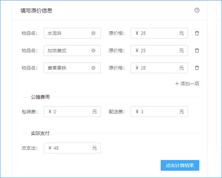This screenshot has height=178, width=222.
Task: Delete the 香草拿铁 row with trash icon
Action: coord(197,68)
